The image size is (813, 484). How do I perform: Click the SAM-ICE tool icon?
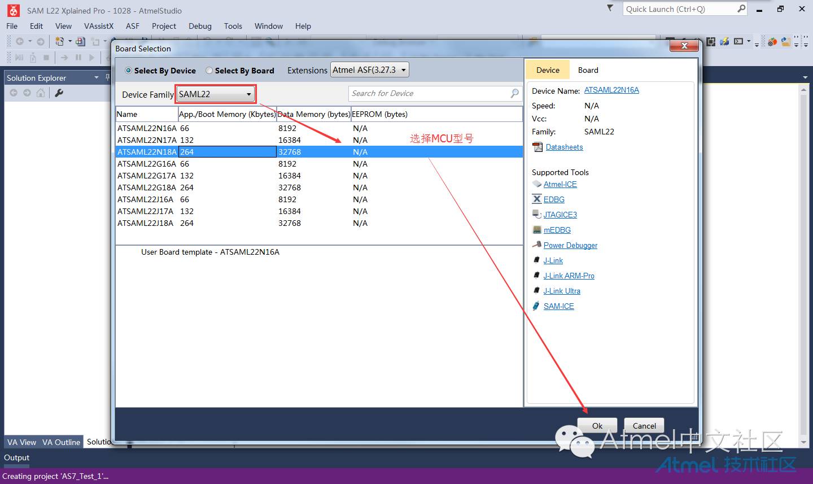[536, 306]
